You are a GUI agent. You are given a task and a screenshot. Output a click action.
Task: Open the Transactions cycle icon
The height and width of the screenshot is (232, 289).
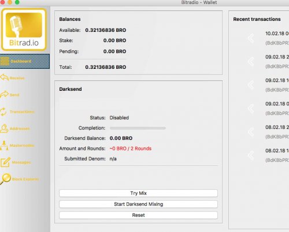[3, 112]
